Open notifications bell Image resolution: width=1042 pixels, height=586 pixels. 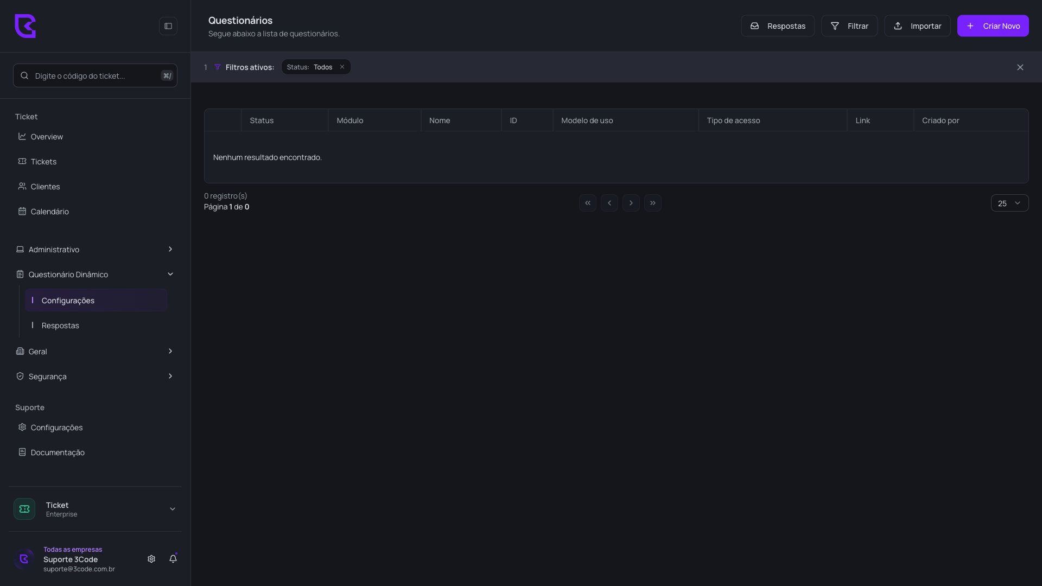173,559
